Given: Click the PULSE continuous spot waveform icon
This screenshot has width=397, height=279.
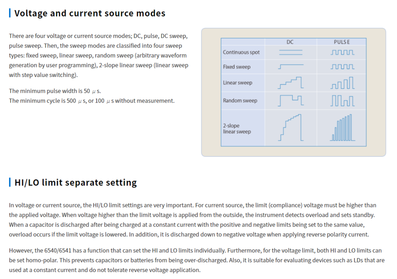Looking at the screenshot, I should click(x=342, y=52).
